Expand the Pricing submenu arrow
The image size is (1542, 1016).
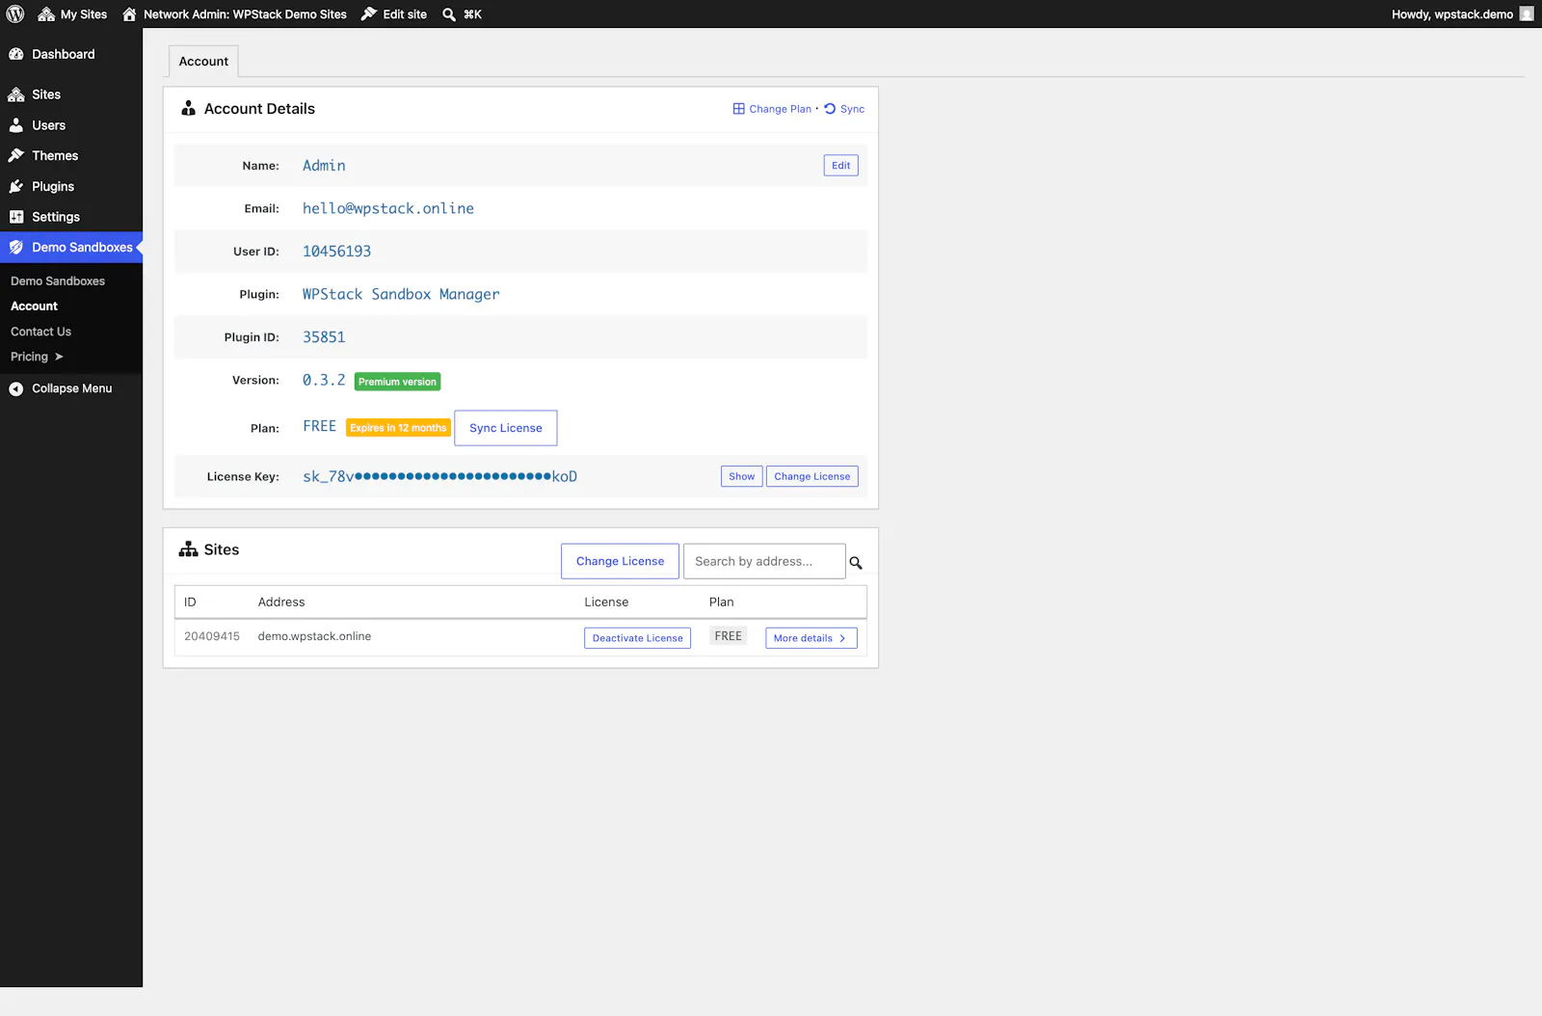[59, 357]
